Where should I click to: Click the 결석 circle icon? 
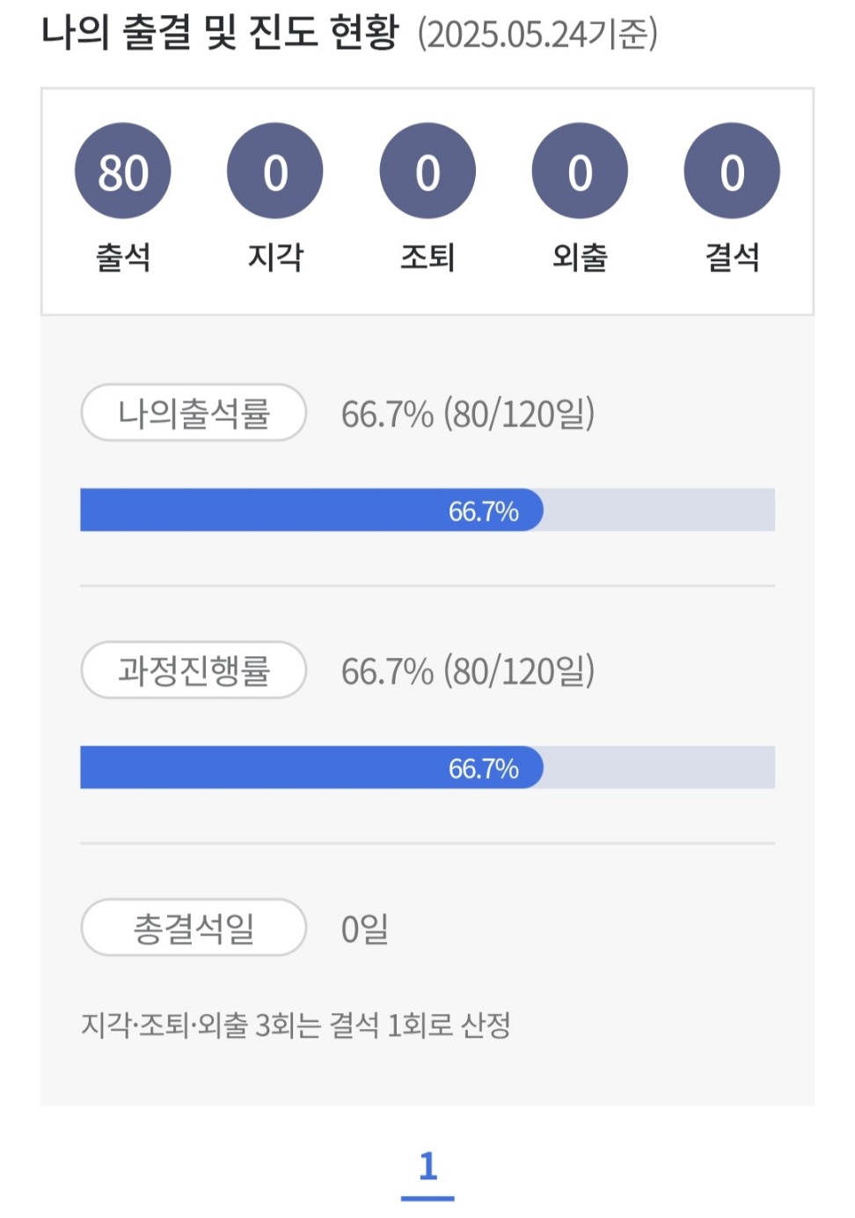click(x=731, y=170)
